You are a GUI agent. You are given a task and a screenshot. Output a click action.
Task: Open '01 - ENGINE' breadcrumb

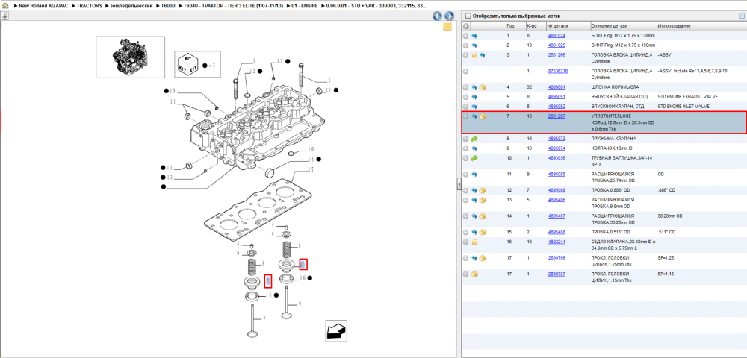(305, 6)
